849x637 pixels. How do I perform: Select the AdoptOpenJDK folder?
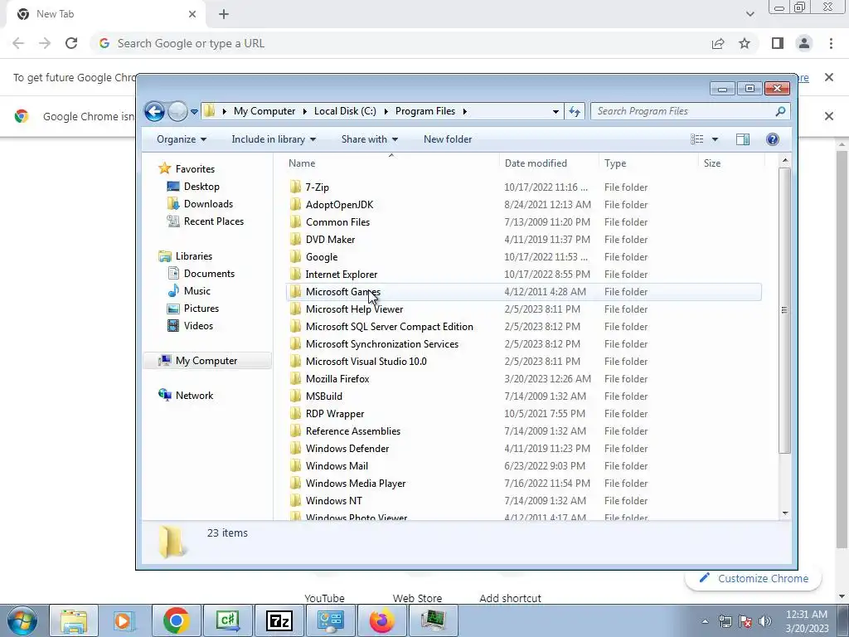pyautogui.click(x=339, y=205)
